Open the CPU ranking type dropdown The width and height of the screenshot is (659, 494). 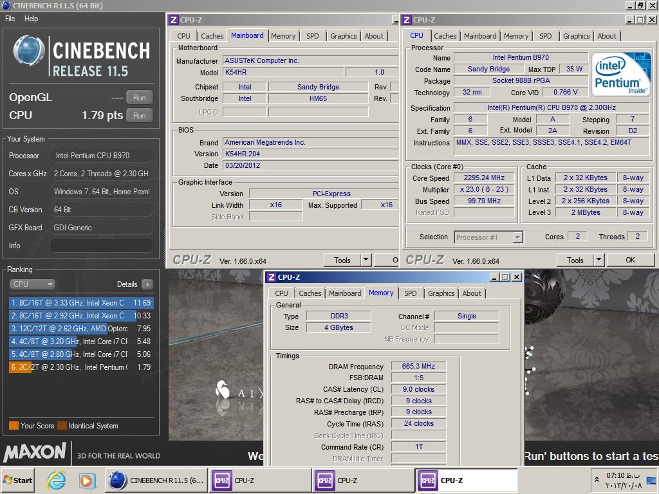[32, 284]
